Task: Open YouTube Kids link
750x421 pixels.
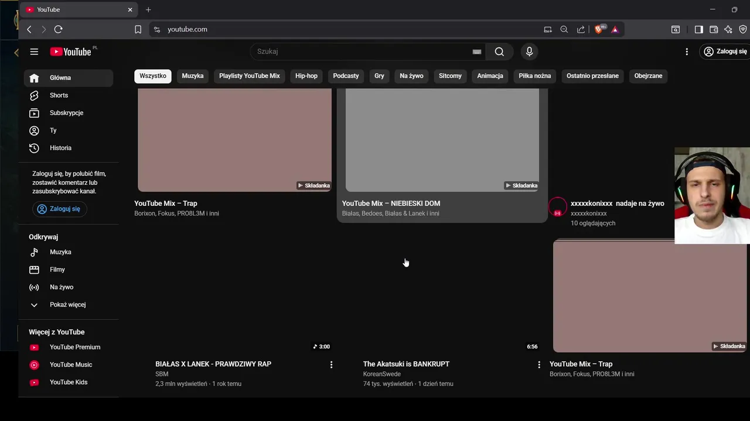Action: tap(69, 382)
